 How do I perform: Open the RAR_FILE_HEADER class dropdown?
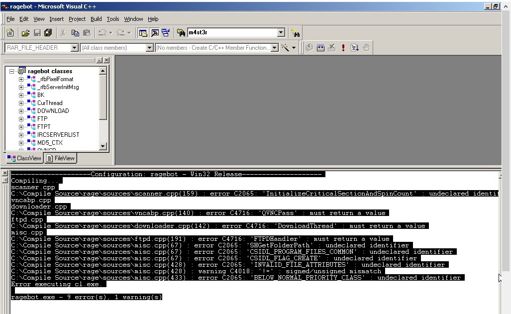(x=74, y=48)
